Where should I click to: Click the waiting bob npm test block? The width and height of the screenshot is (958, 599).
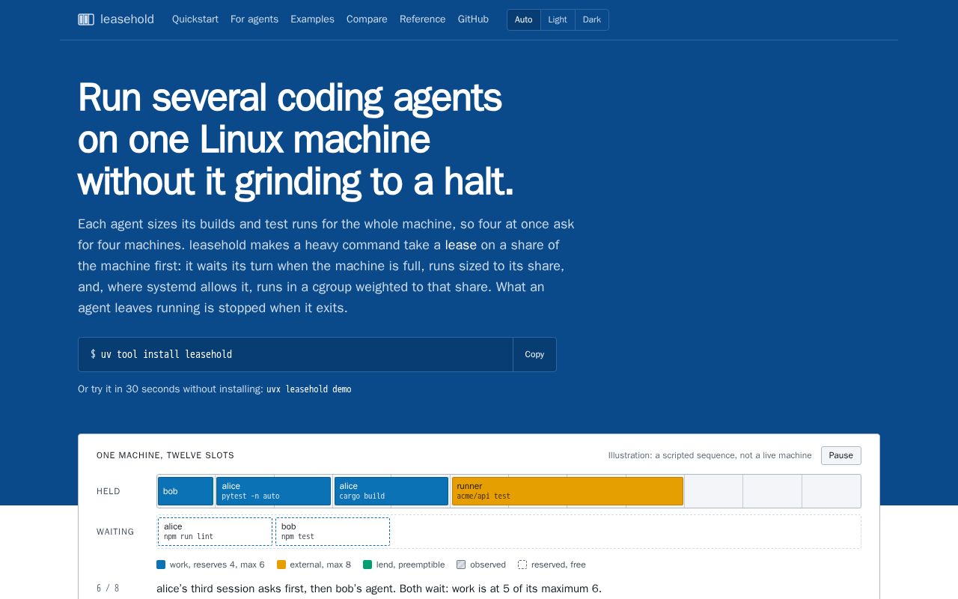pos(332,532)
